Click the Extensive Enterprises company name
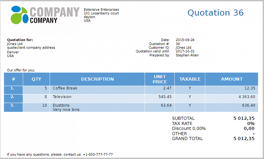 point(101,10)
